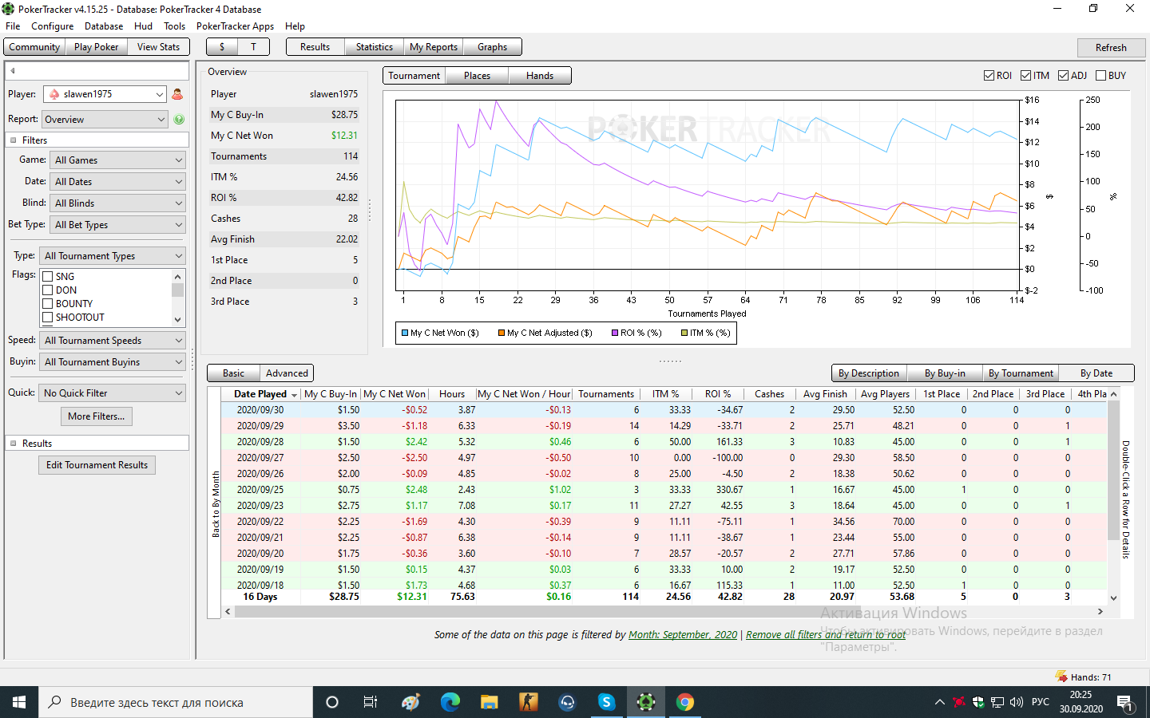Screen dimensions: 1150x718
Task: Open the Configure menu
Action: pyautogui.click(x=53, y=26)
